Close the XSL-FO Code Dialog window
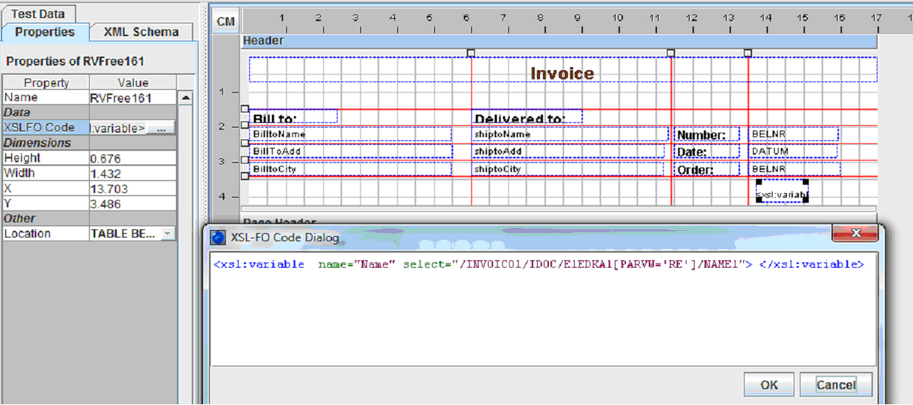This screenshot has width=913, height=405. pos(855,235)
